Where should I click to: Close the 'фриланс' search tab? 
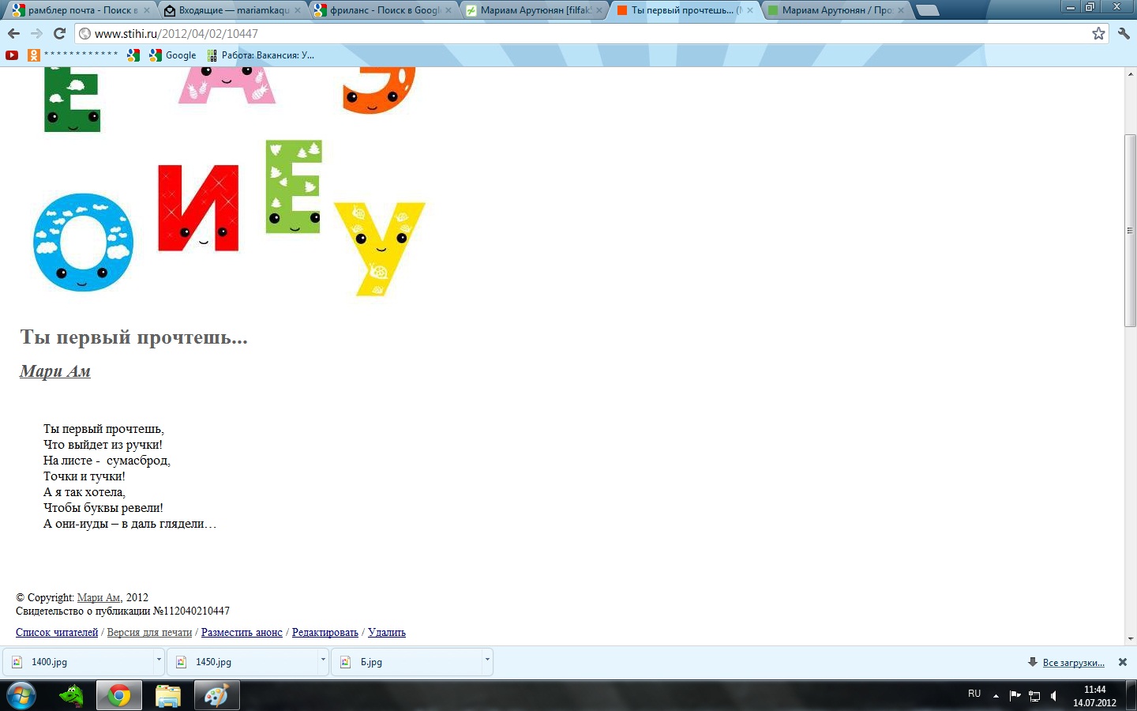(448, 10)
